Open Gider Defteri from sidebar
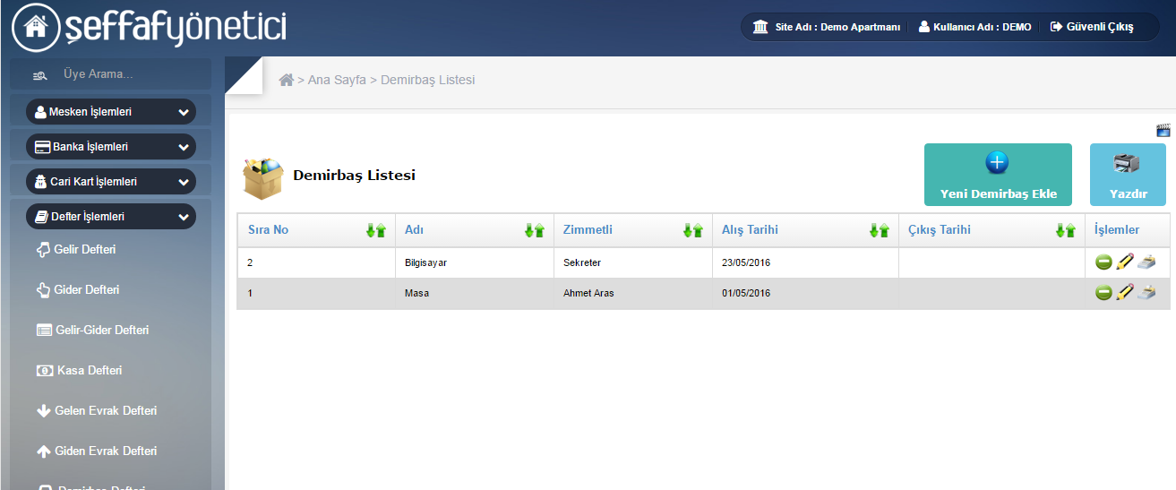Viewport: 1176px width, 490px height. [x=78, y=289]
